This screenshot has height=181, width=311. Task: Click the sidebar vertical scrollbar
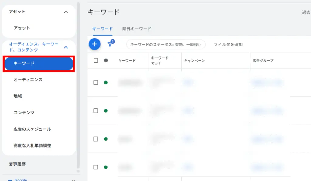[78, 85]
